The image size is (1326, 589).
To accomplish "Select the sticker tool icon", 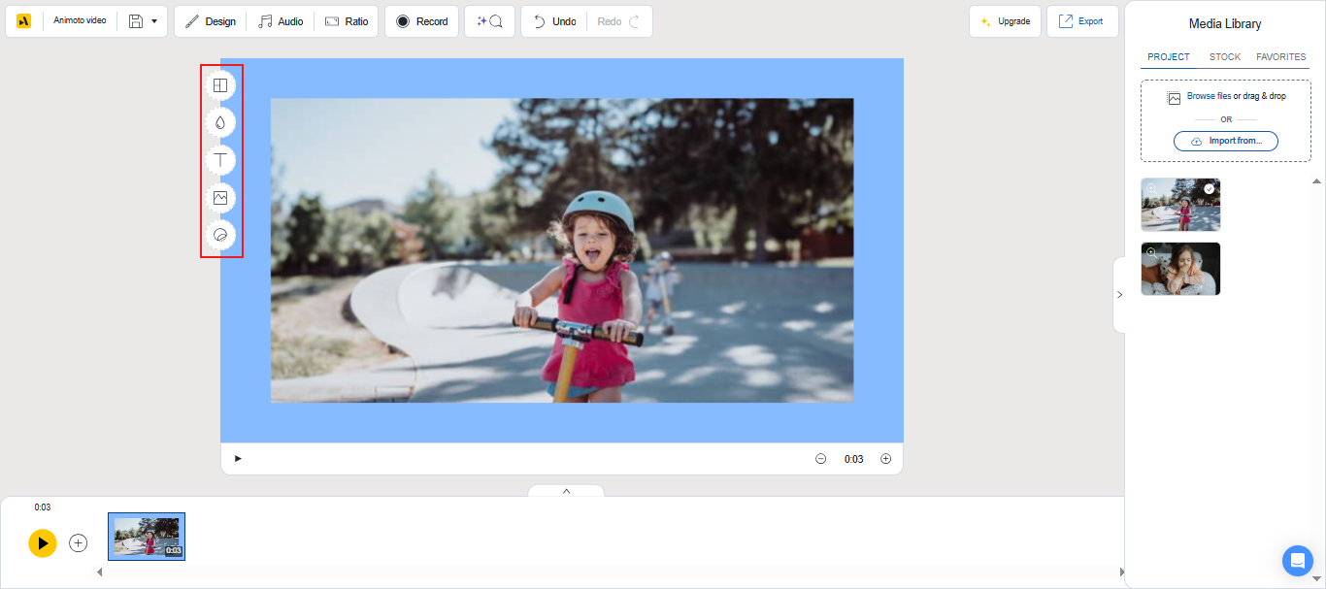I will [220, 235].
